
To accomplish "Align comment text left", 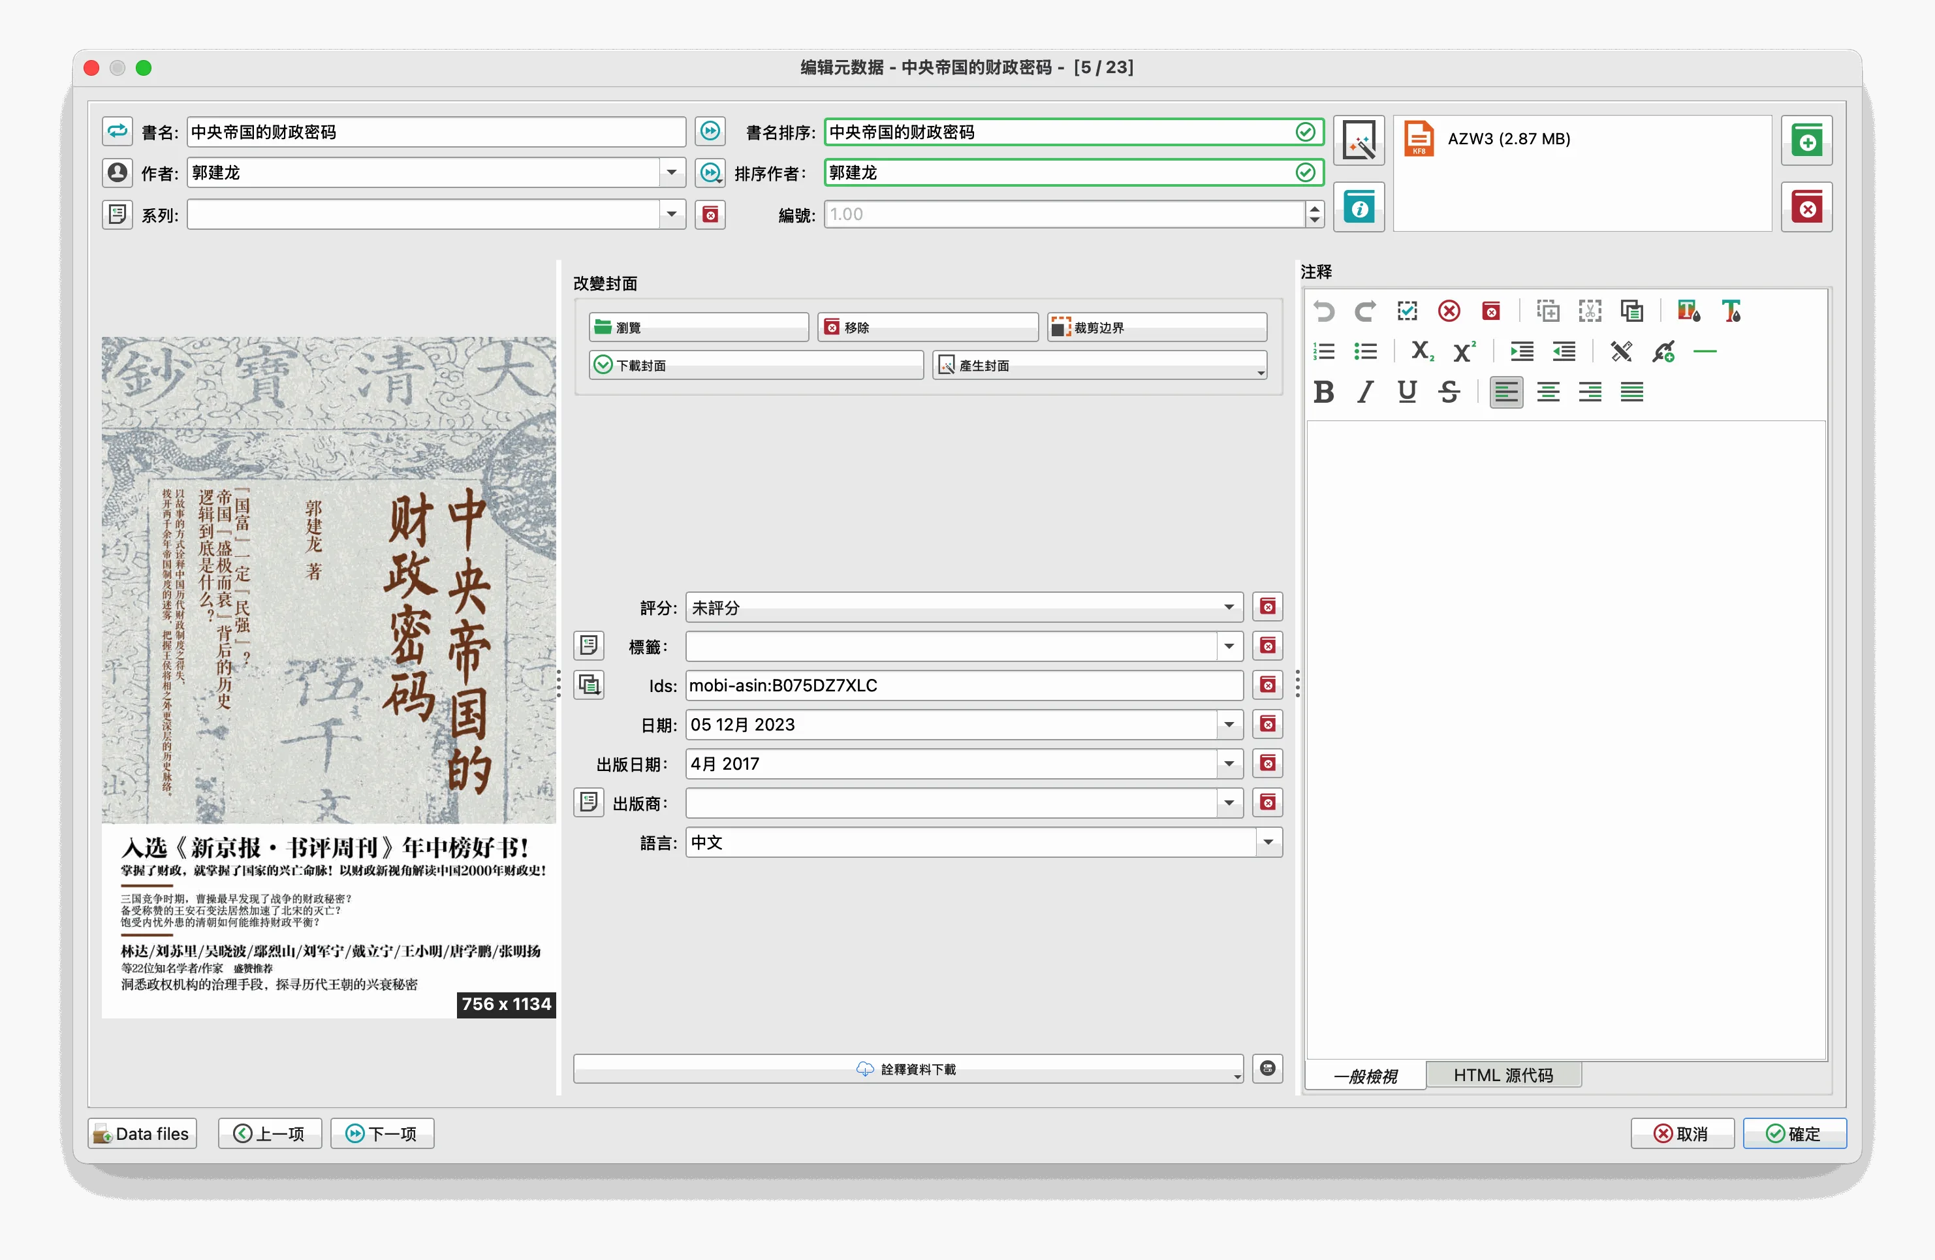I will (1507, 392).
